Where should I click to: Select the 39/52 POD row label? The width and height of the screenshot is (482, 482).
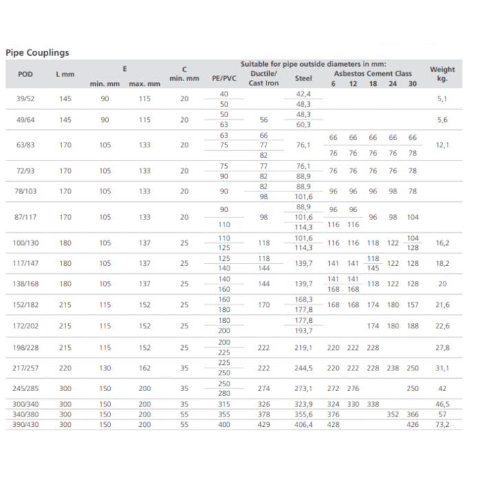25,99
